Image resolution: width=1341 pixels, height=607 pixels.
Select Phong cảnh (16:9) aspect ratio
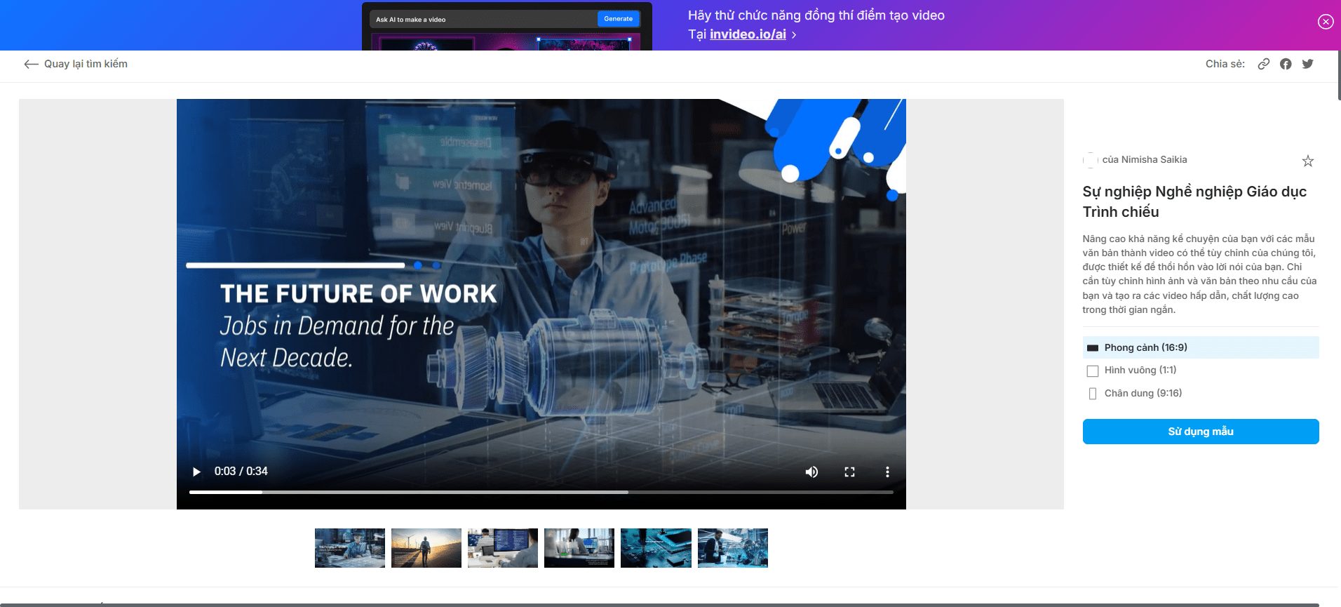pos(1145,347)
